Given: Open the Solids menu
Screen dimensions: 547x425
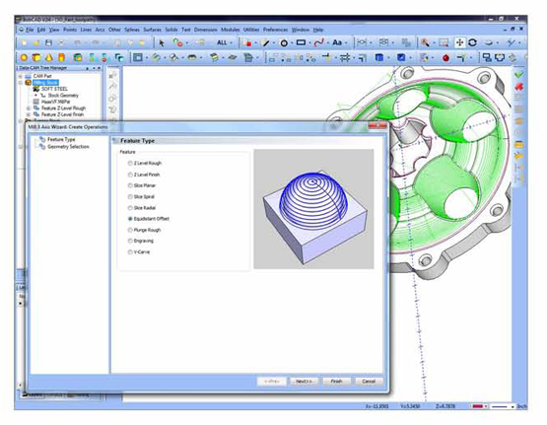Looking at the screenshot, I should [171, 30].
